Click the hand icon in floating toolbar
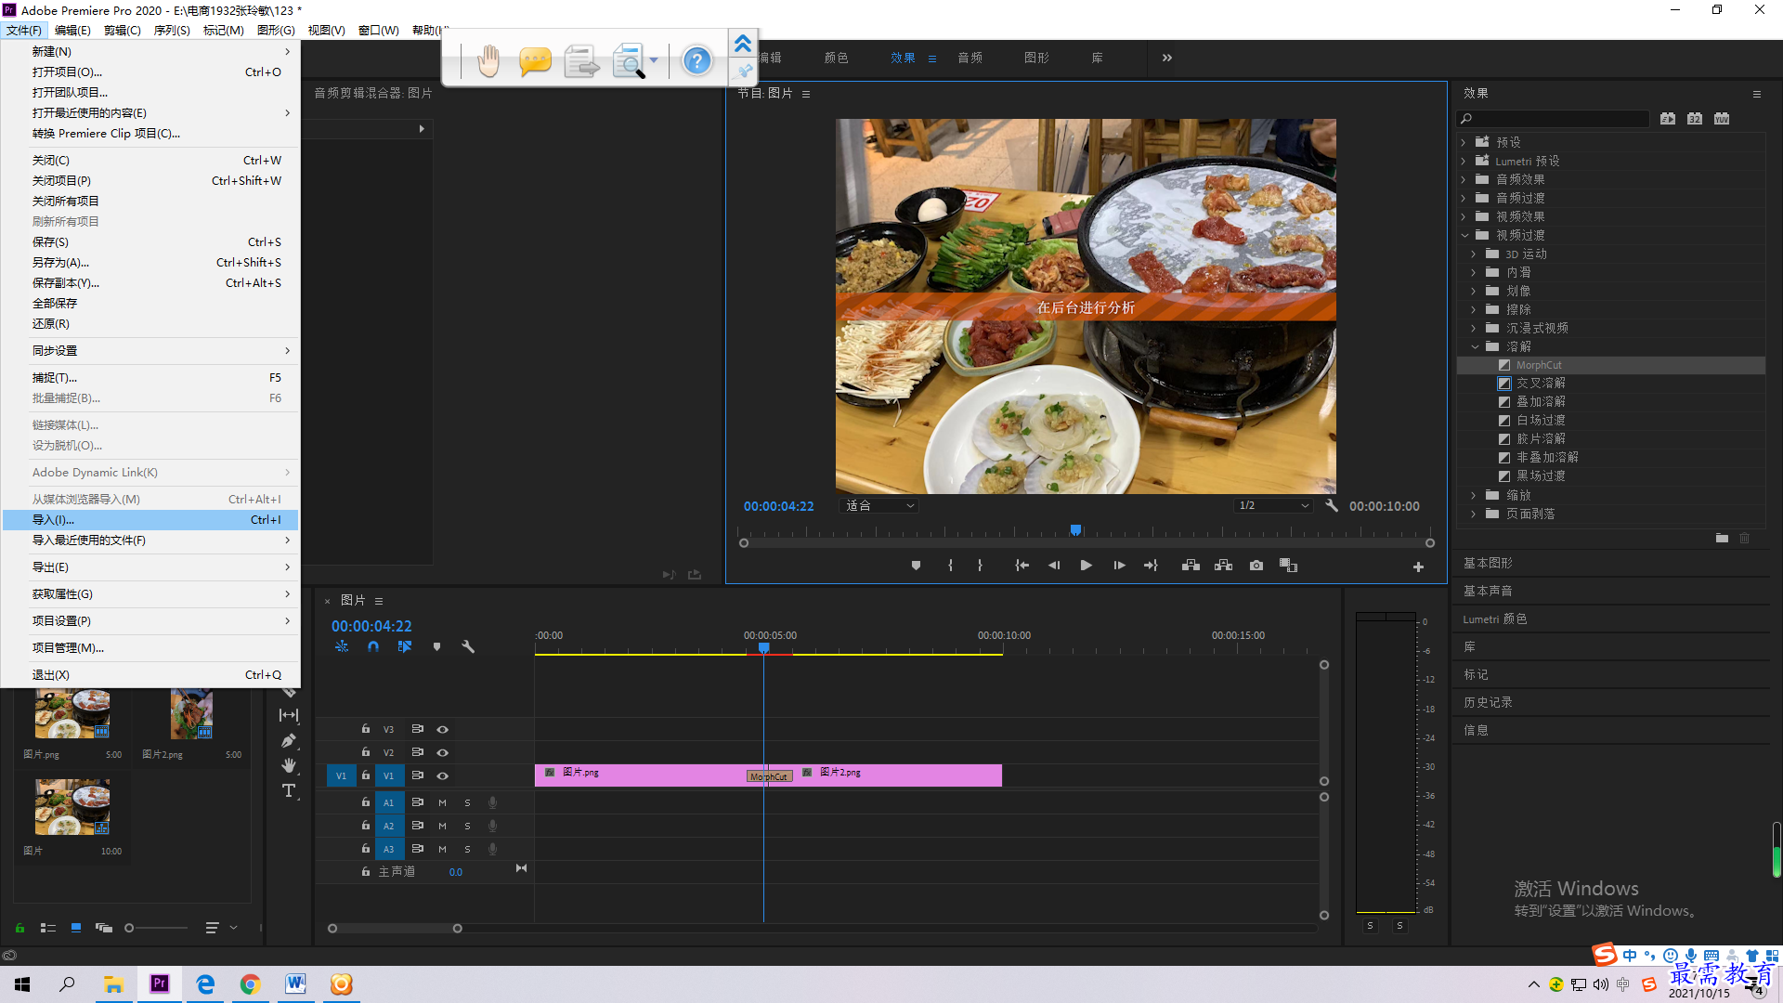Viewport: 1783px width, 1003px height. click(x=488, y=61)
